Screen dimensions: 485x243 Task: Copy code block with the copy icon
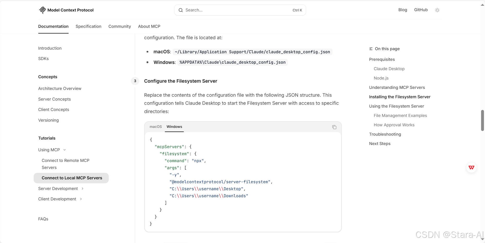pyautogui.click(x=334, y=127)
